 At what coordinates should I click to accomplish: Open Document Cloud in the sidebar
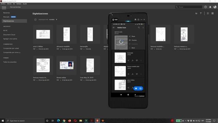(9, 35)
